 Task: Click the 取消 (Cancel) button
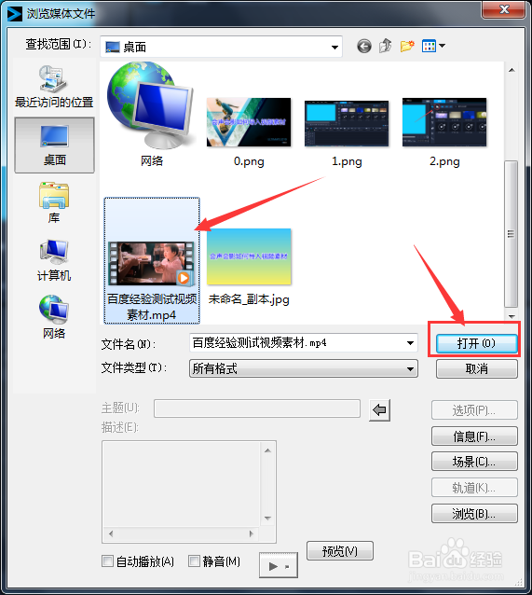click(477, 368)
